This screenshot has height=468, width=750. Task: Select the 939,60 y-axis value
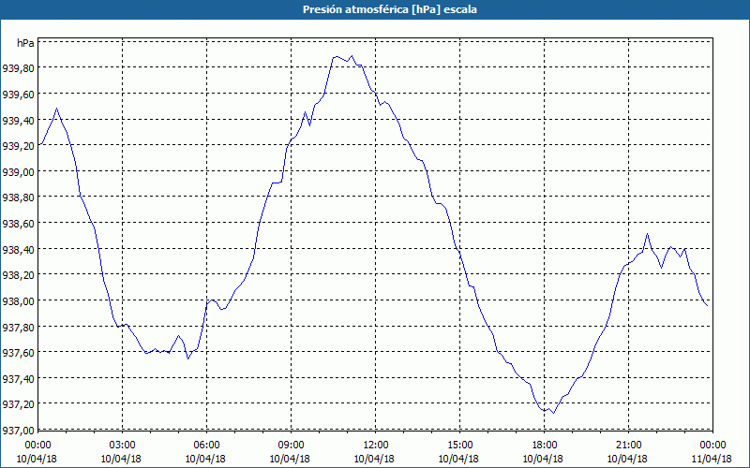click(18, 95)
